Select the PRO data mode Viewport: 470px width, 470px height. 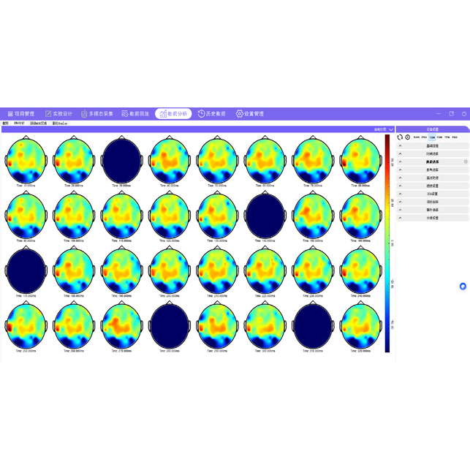(x=424, y=137)
